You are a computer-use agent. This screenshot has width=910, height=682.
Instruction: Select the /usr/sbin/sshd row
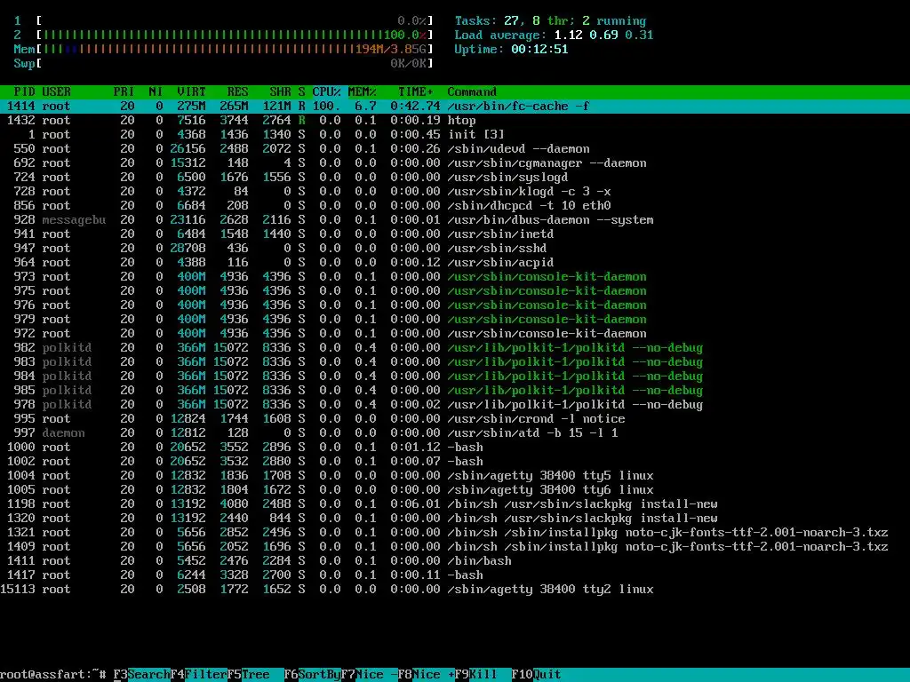coord(455,249)
